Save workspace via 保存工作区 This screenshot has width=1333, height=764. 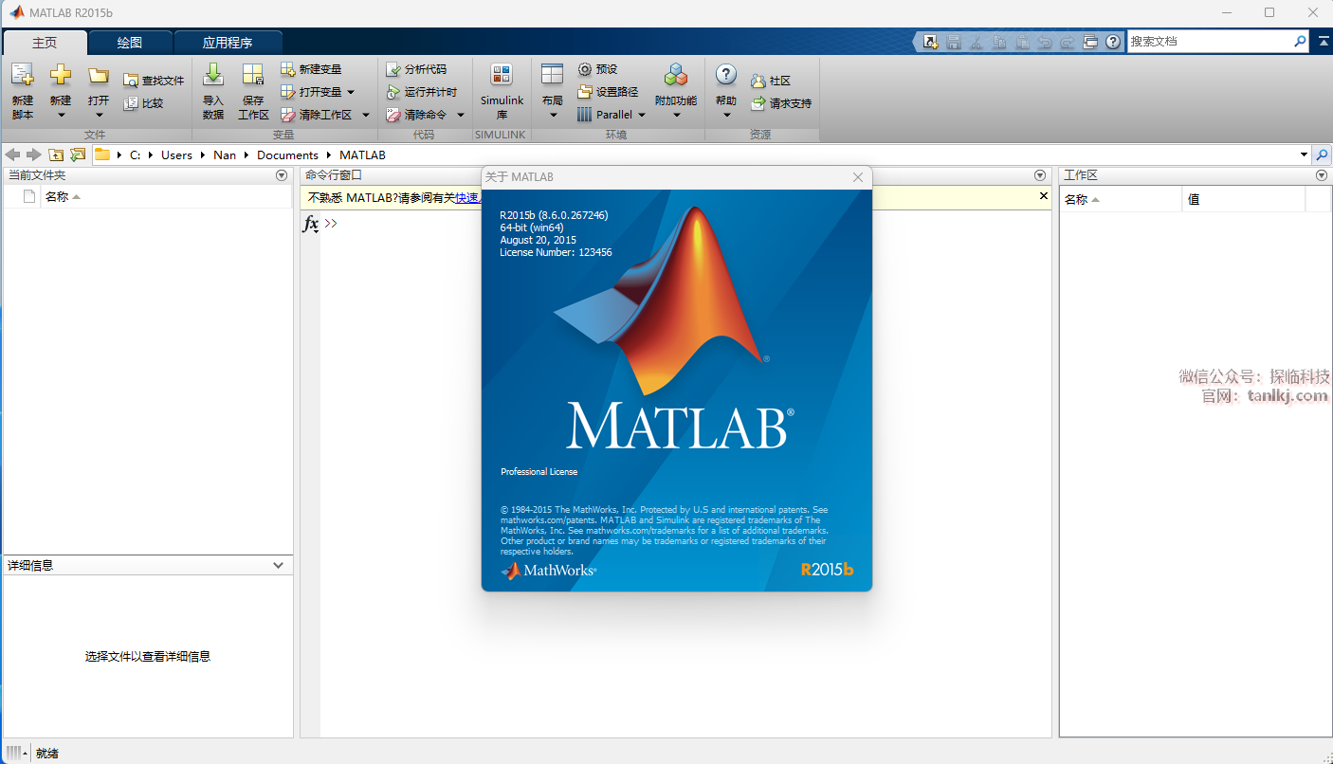[x=253, y=91]
